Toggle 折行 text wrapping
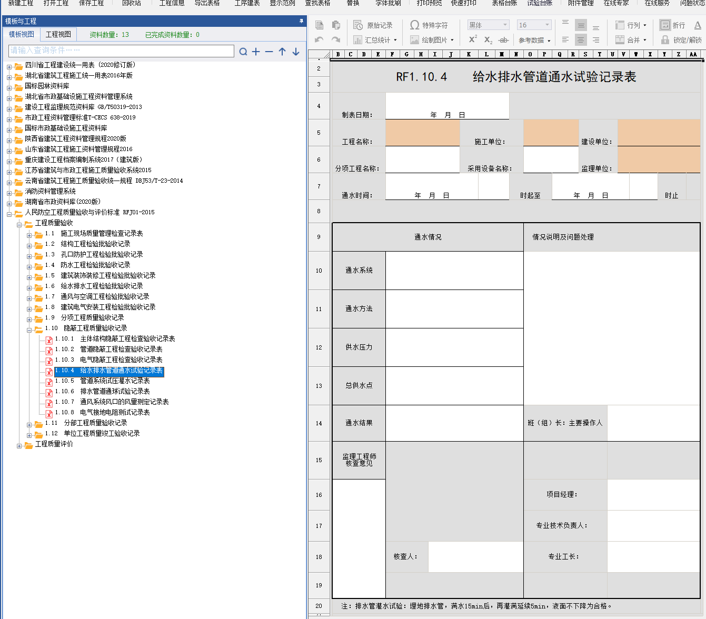 coord(673,25)
